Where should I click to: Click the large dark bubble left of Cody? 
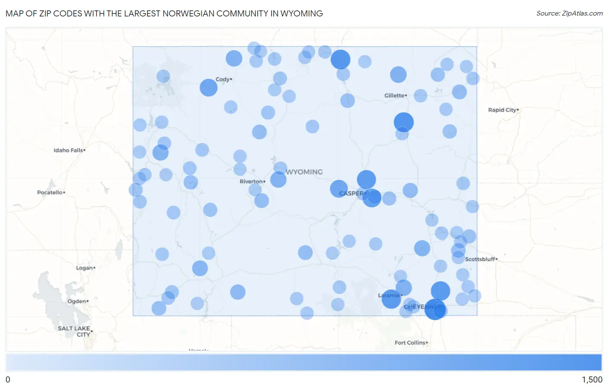click(x=208, y=87)
